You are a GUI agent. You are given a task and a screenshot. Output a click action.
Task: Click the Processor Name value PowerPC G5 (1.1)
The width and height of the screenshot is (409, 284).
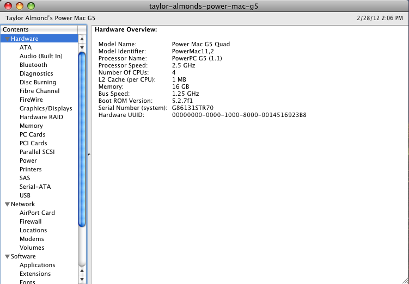click(x=197, y=58)
